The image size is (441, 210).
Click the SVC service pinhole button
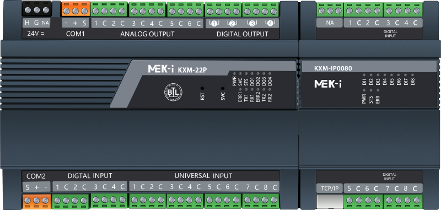(x=223, y=88)
